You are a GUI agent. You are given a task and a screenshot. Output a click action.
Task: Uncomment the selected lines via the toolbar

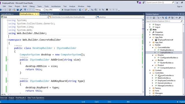(103, 10)
